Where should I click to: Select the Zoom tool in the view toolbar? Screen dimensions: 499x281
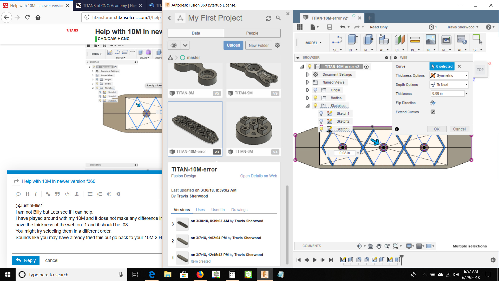387,246
